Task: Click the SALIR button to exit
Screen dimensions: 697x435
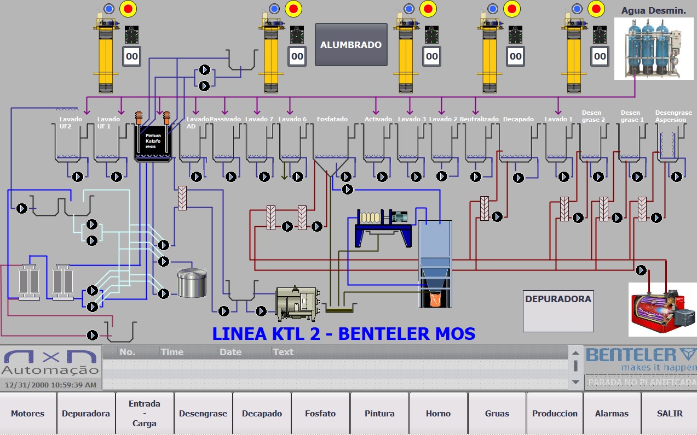Action: pos(670,414)
